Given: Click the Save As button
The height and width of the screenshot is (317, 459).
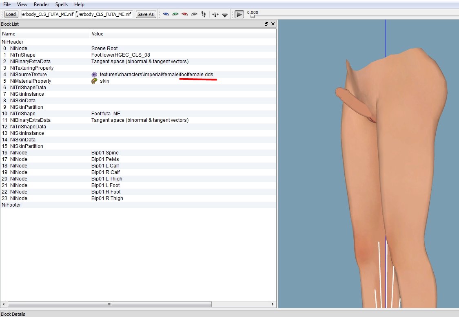Looking at the screenshot, I should click(x=146, y=14).
